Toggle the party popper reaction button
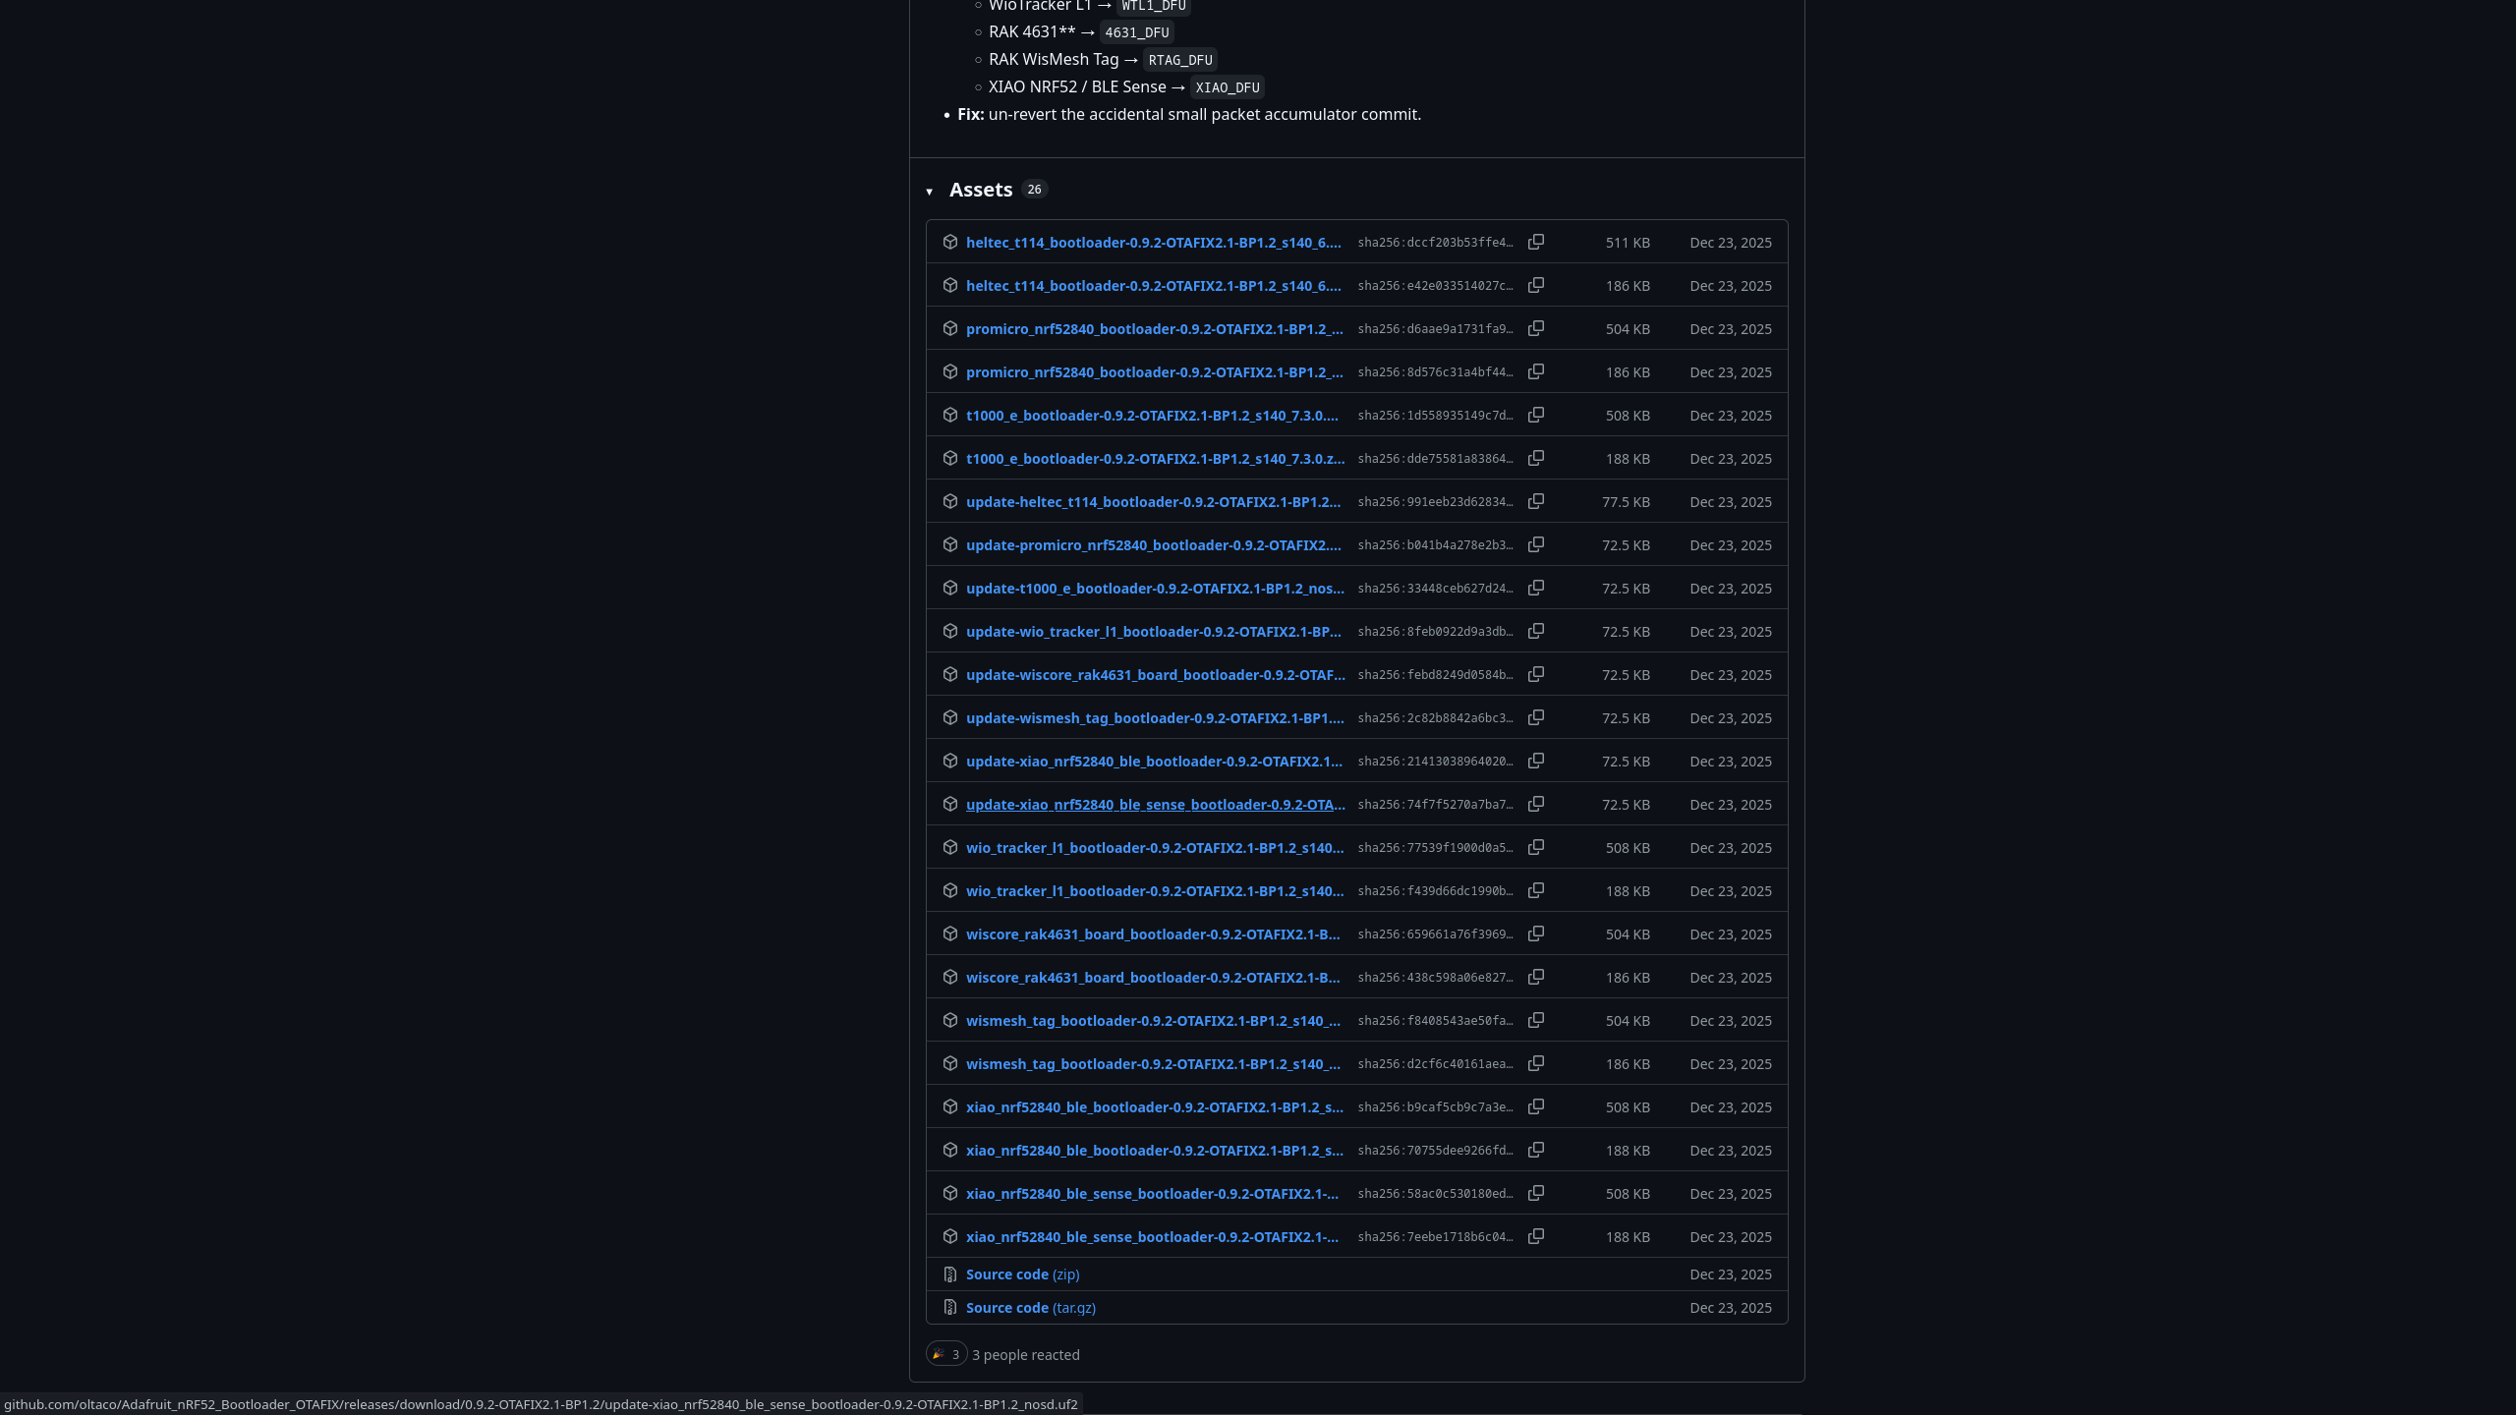The width and height of the screenshot is (2516, 1415). click(945, 1354)
